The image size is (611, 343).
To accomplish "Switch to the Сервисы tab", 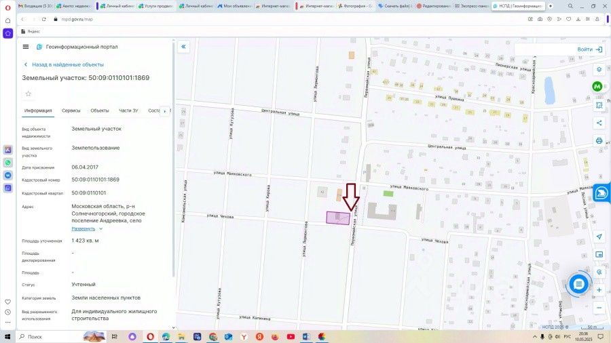I will point(71,111).
